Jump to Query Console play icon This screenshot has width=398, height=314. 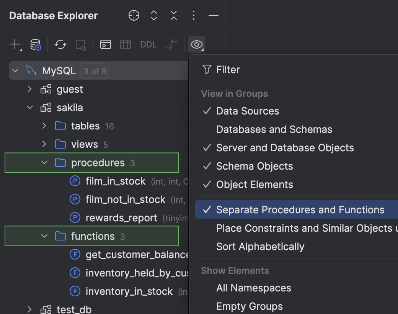105,44
